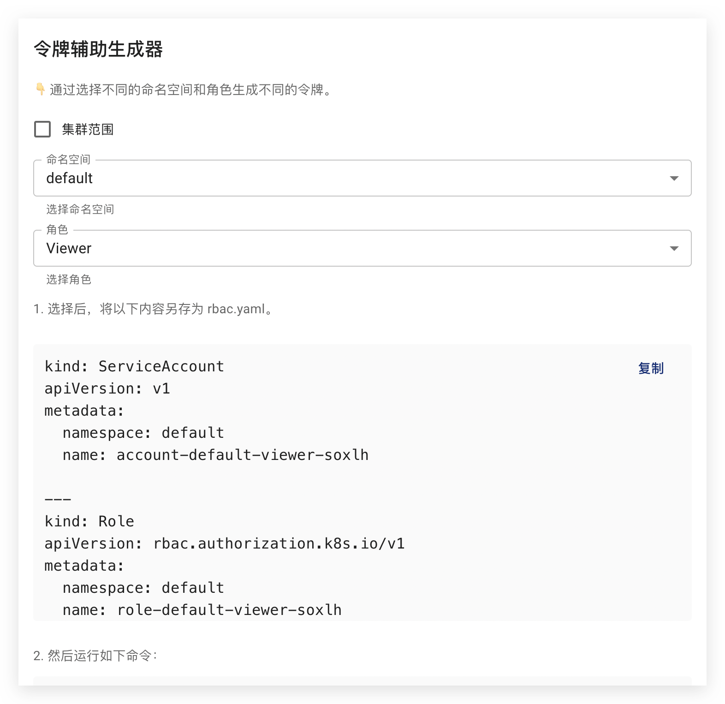725x704 pixels.
Task: Open the 命名空间 dropdown showing default
Action: pyautogui.click(x=351, y=178)
